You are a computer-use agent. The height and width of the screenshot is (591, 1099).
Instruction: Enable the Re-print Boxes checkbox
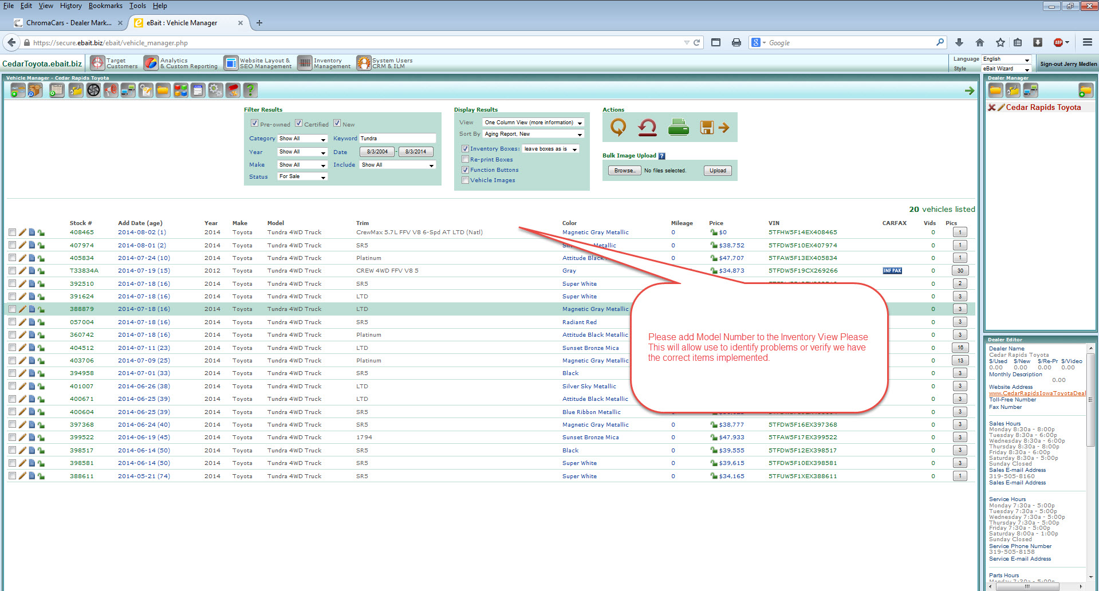click(465, 159)
